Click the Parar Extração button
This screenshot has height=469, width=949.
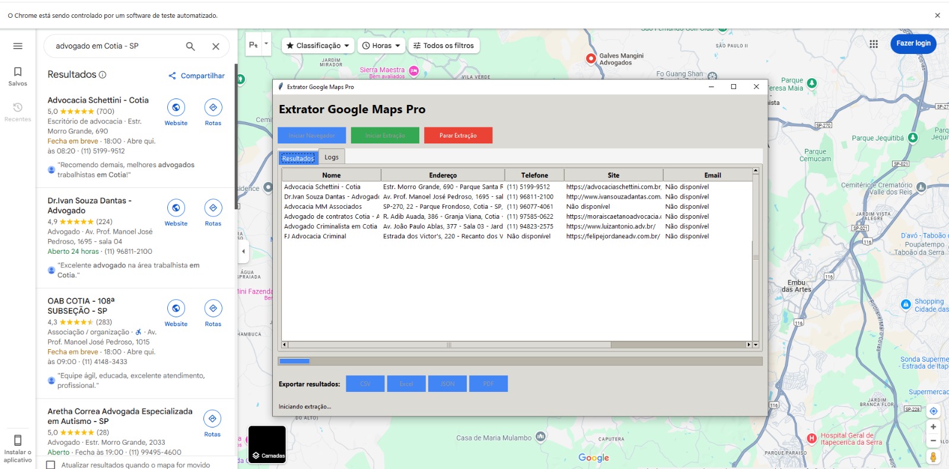458,136
